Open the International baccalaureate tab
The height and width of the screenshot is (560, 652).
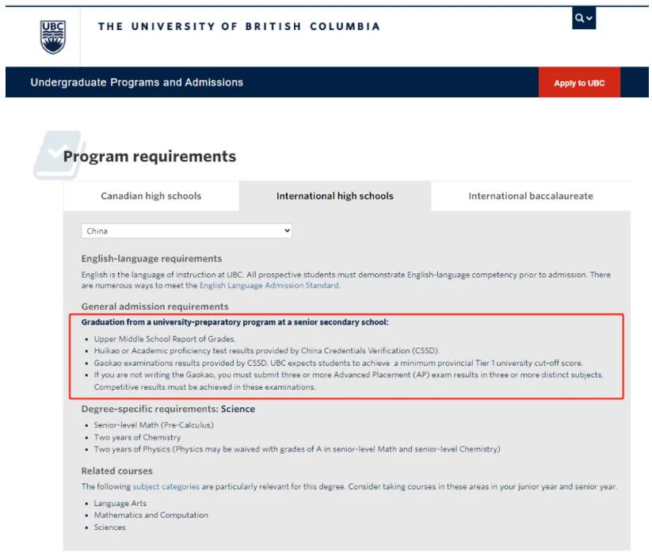[531, 196]
